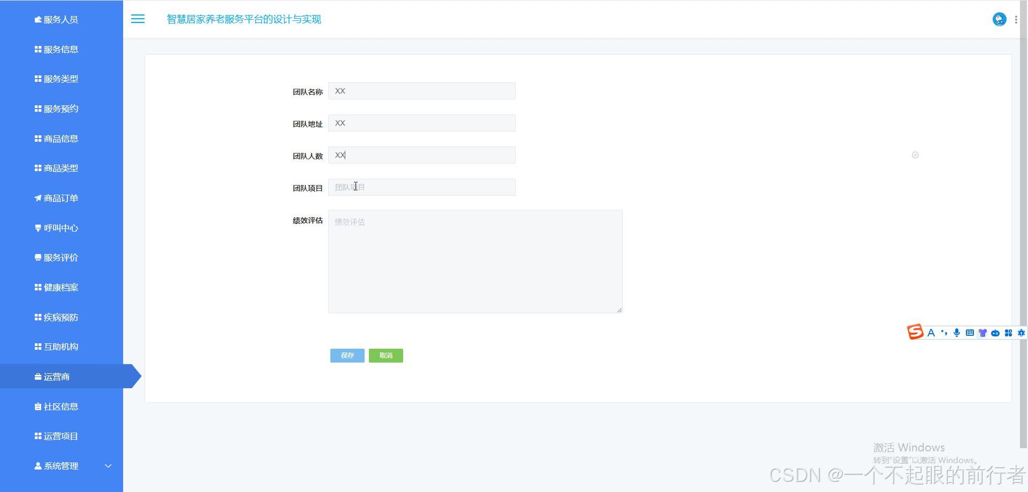
Task: Click icon beside 服务人员 in sidebar
Action: click(38, 20)
